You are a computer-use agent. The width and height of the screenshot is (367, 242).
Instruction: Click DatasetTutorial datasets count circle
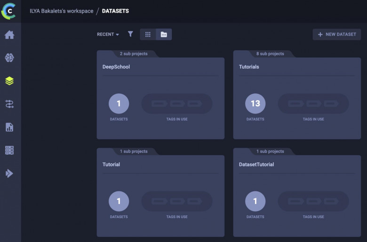(x=255, y=201)
